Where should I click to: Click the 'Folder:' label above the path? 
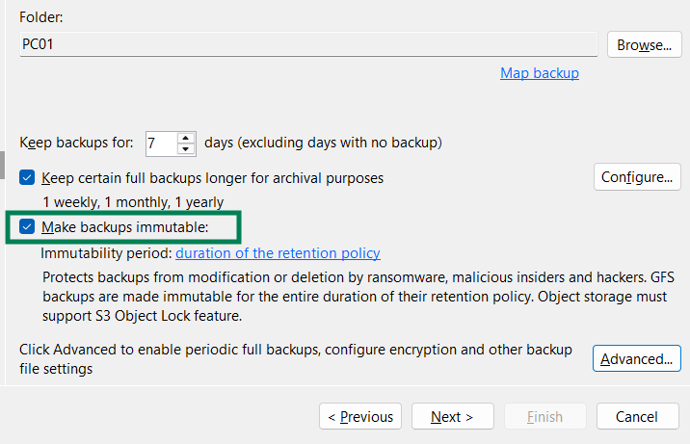pyautogui.click(x=40, y=17)
